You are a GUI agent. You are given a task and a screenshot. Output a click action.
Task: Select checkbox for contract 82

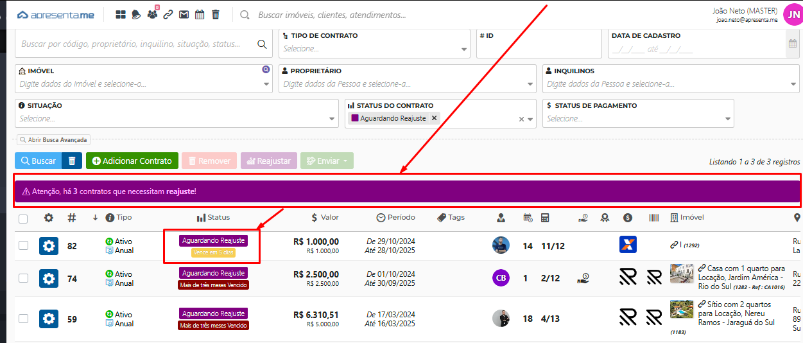point(23,245)
